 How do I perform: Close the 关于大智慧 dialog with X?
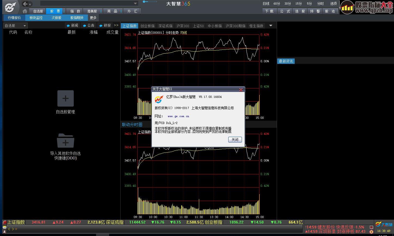241,89
